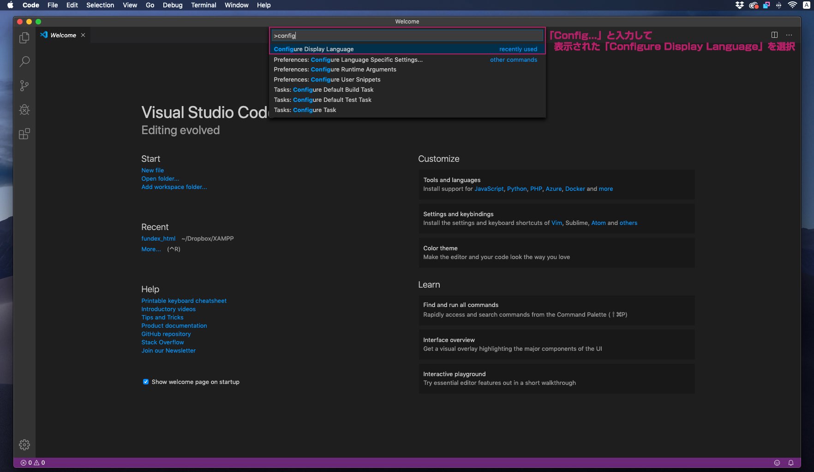Open the Search view icon
Screen dimensions: 814x472
coord(24,62)
